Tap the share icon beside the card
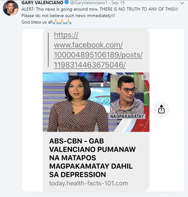 (161, 110)
